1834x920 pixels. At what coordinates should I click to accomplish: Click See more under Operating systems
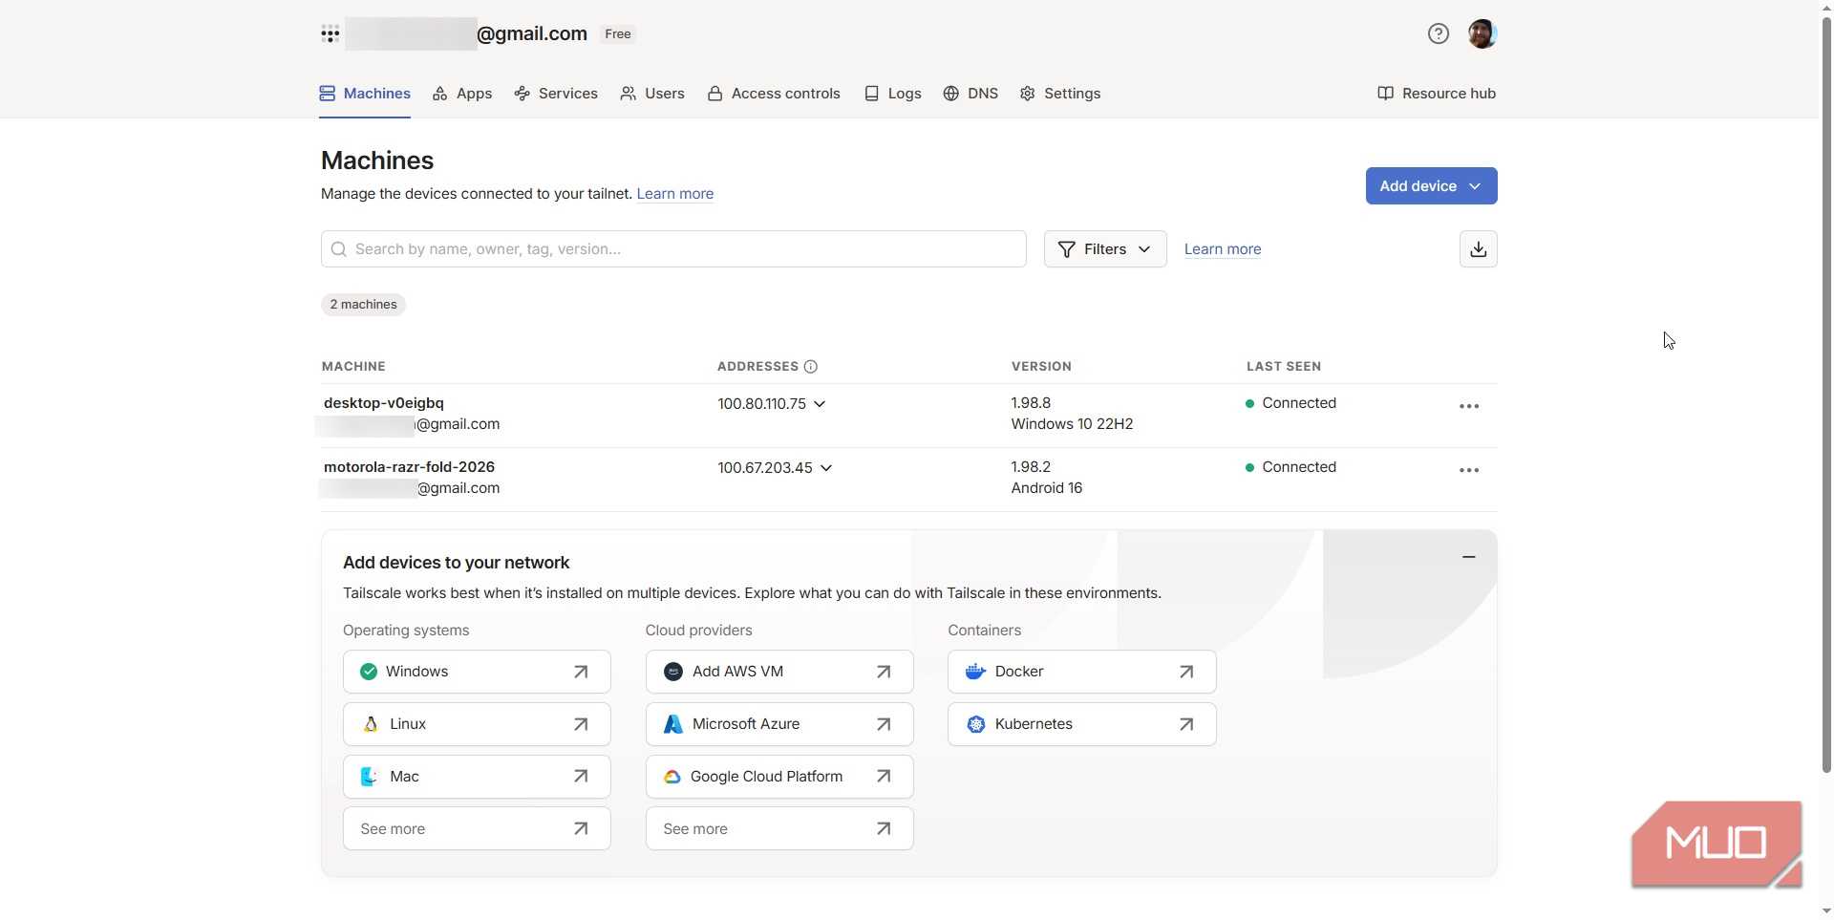(477, 829)
